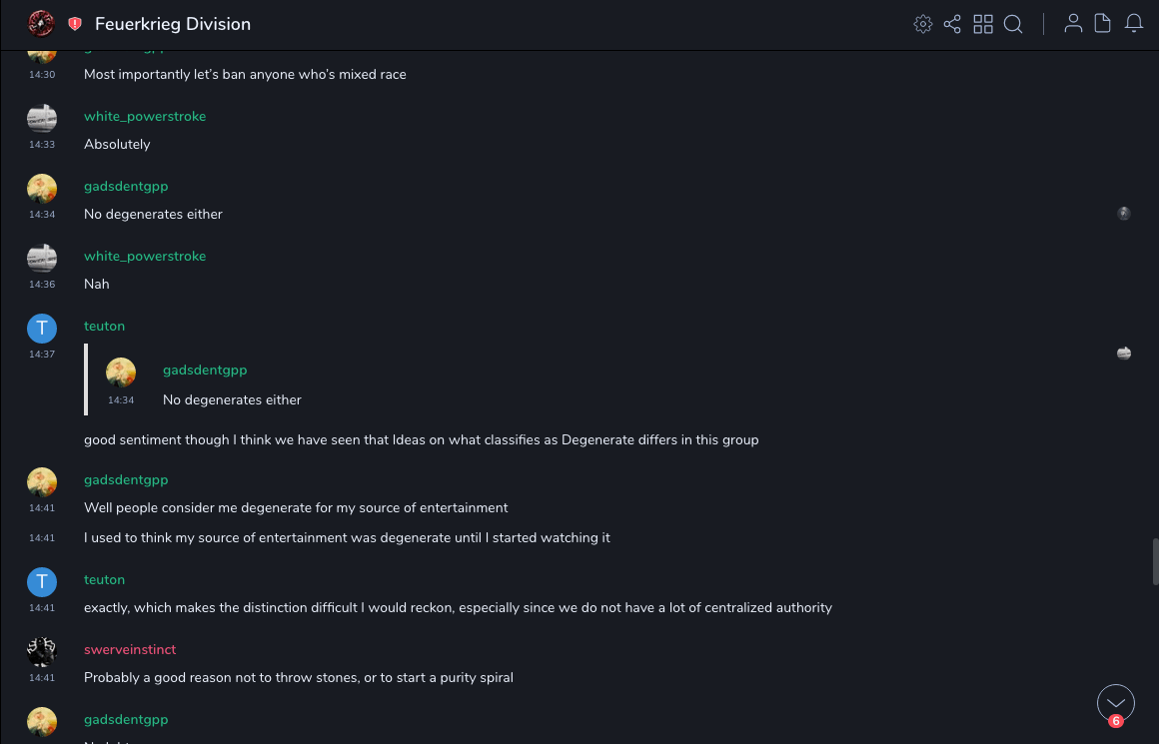The height and width of the screenshot is (744, 1159).
Task: Click the share icon in the header
Action: click(x=952, y=24)
